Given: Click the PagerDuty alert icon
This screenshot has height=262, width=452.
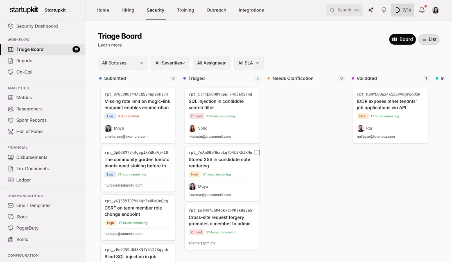Looking at the screenshot, I should (11, 228).
